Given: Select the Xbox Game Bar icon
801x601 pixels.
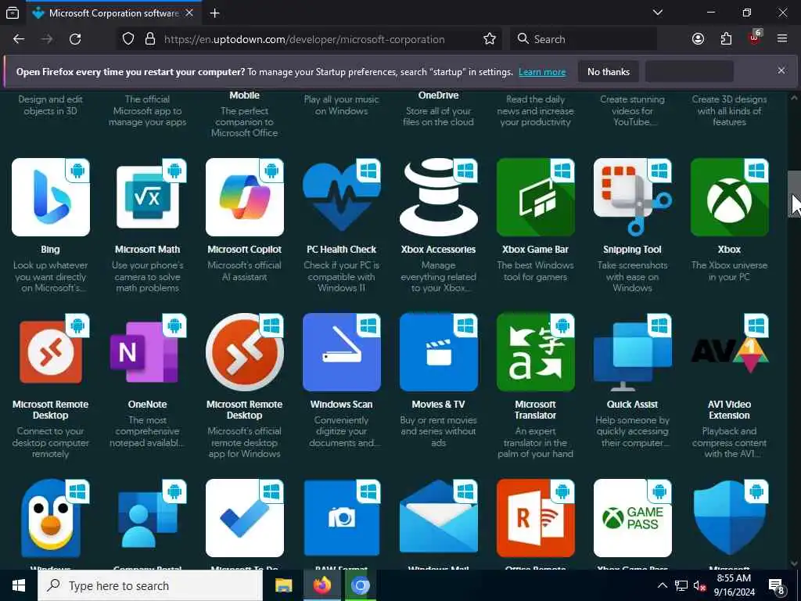Looking at the screenshot, I should [x=535, y=197].
